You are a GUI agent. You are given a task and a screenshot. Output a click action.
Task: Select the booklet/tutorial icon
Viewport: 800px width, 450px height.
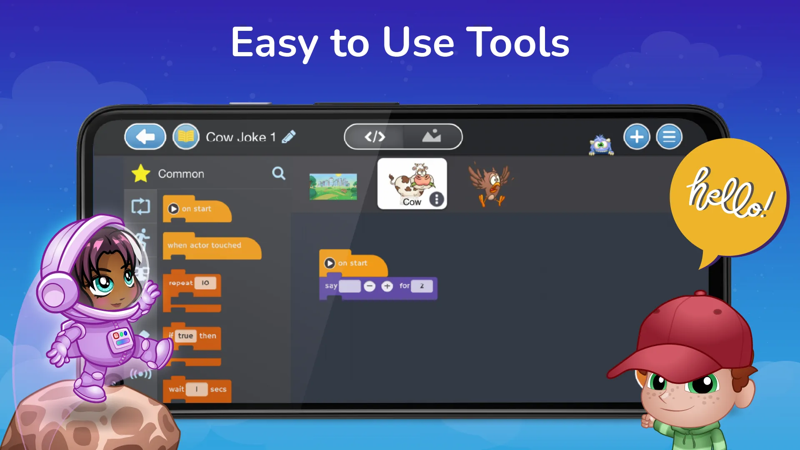187,136
